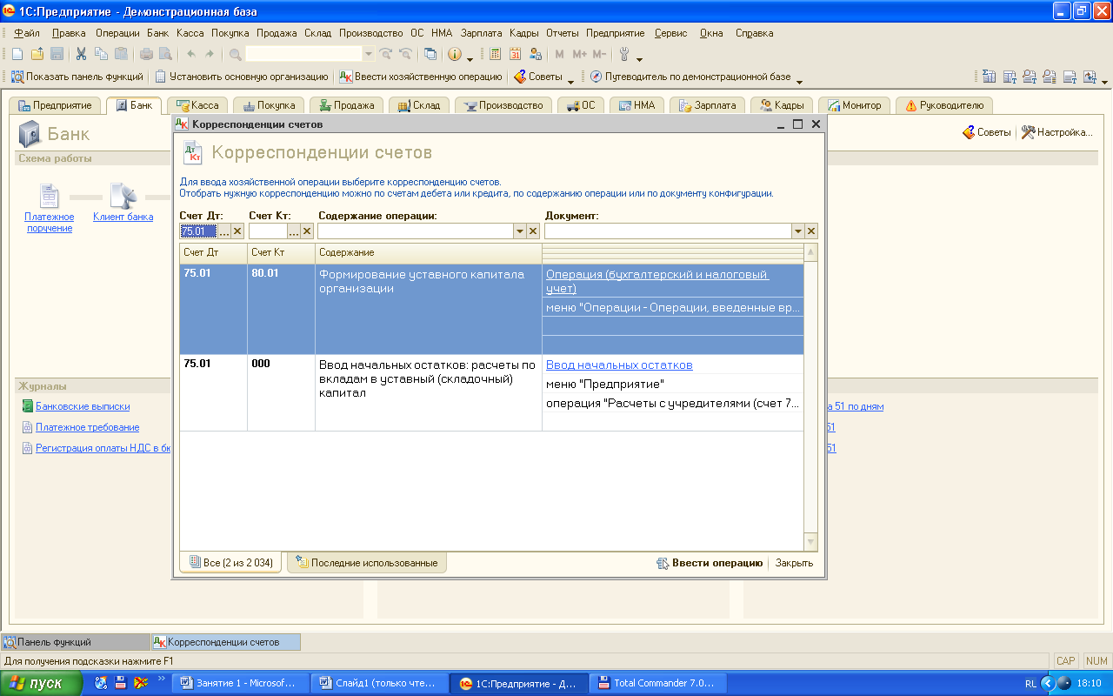Click the Cut scissors icon
The height and width of the screenshot is (696, 1113).
(81, 54)
